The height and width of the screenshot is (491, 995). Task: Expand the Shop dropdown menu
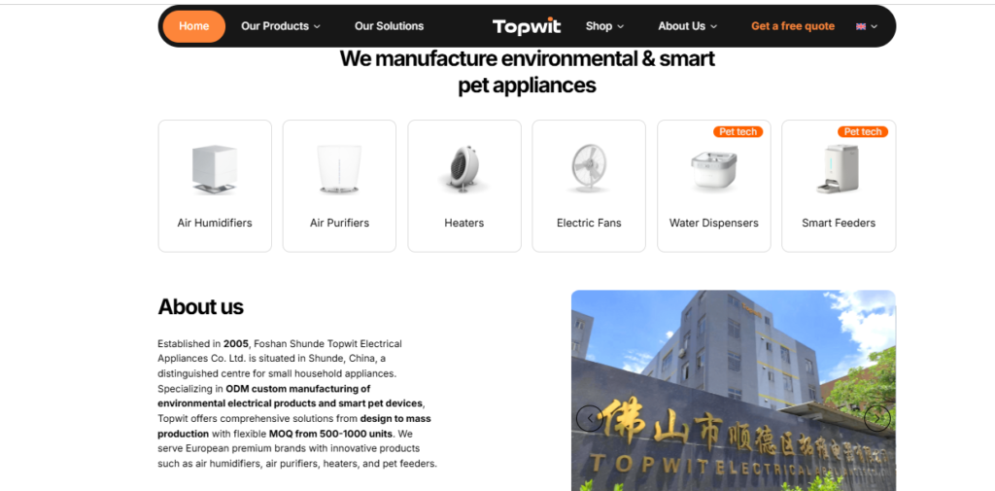pos(604,26)
